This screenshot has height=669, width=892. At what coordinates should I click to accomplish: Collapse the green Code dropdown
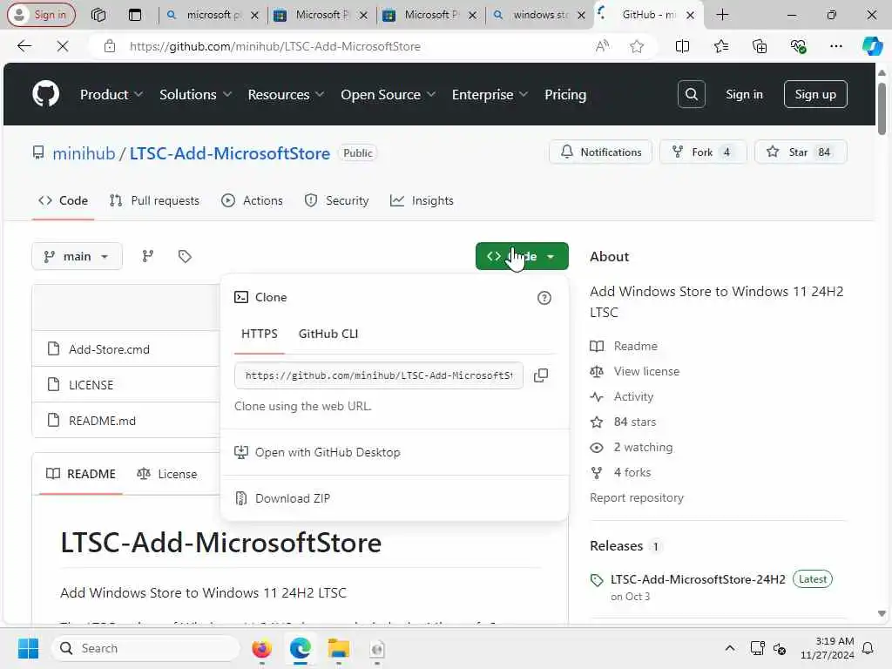click(x=522, y=256)
